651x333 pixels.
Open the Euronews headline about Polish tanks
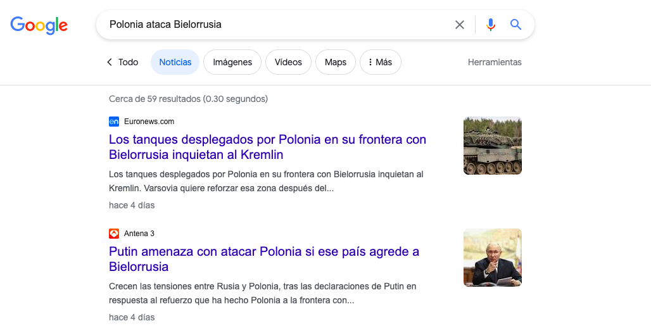(267, 147)
